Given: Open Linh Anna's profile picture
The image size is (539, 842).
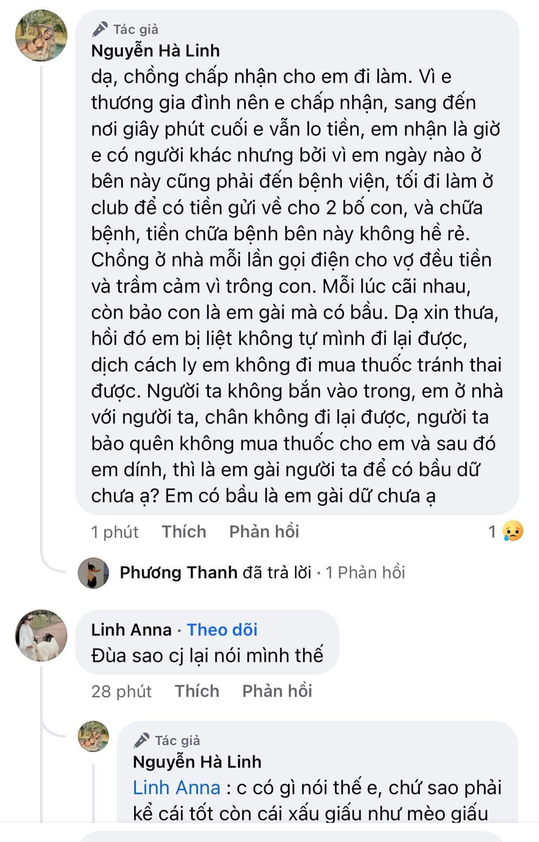Looking at the screenshot, I should [x=41, y=635].
